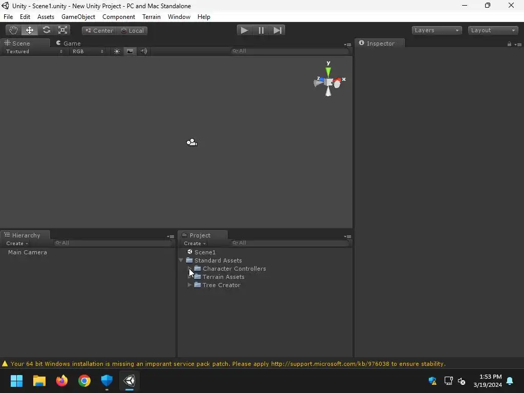Image resolution: width=524 pixels, height=393 pixels.
Task: Open the Assets menu
Action: coord(46,17)
